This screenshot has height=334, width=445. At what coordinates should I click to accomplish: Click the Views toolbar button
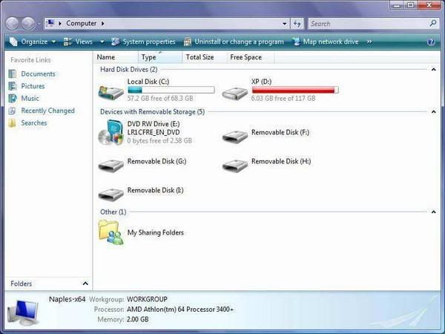79,42
